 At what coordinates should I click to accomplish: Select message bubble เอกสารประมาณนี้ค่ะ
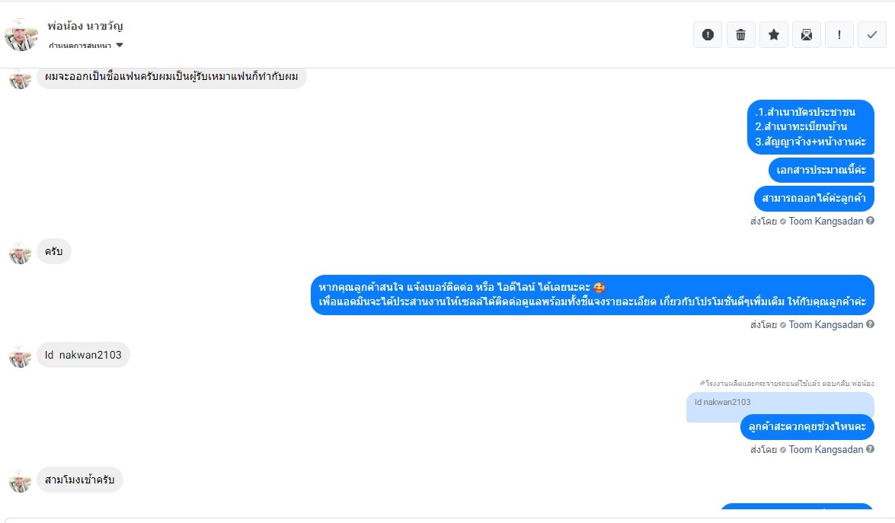(821, 170)
